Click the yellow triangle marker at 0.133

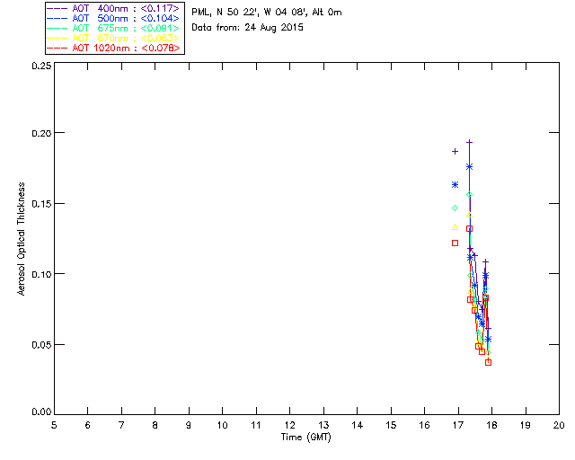[455, 227]
